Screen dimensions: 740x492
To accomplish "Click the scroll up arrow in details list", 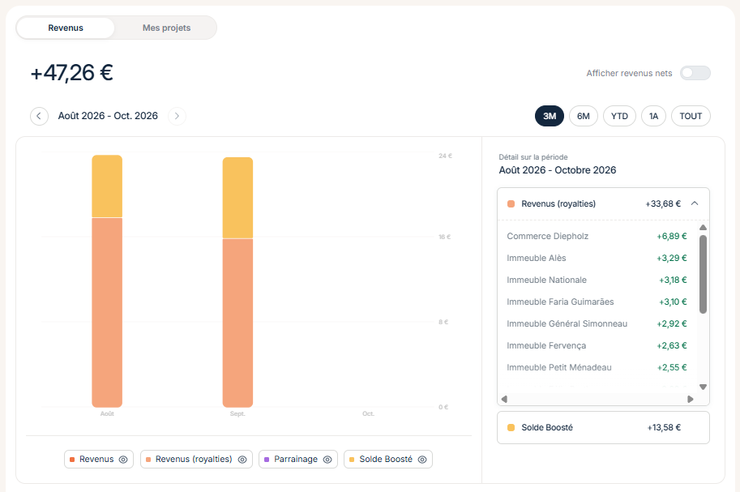I will click(x=703, y=228).
